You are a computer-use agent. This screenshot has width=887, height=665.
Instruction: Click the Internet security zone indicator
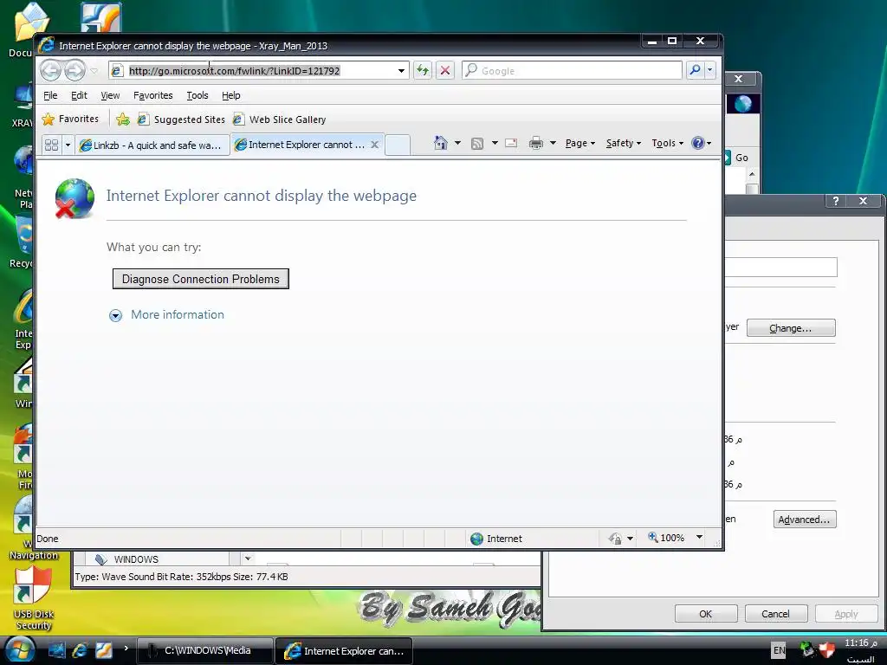pyautogui.click(x=496, y=539)
